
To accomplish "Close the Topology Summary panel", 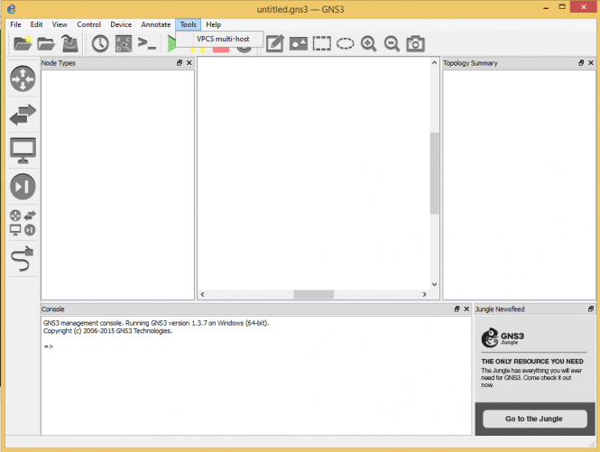I will 591,63.
